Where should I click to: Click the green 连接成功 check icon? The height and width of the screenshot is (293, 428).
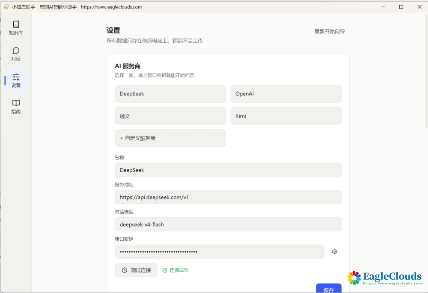coord(165,270)
